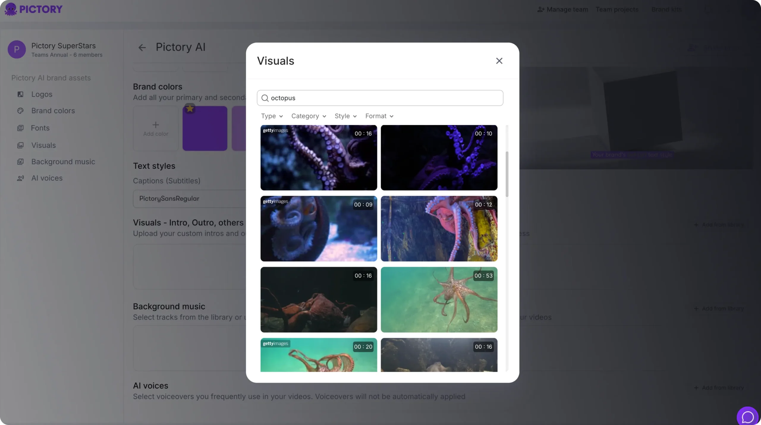Click the Fonts sidebar icon
This screenshot has height=425, width=761.
pyautogui.click(x=20, y=128)
